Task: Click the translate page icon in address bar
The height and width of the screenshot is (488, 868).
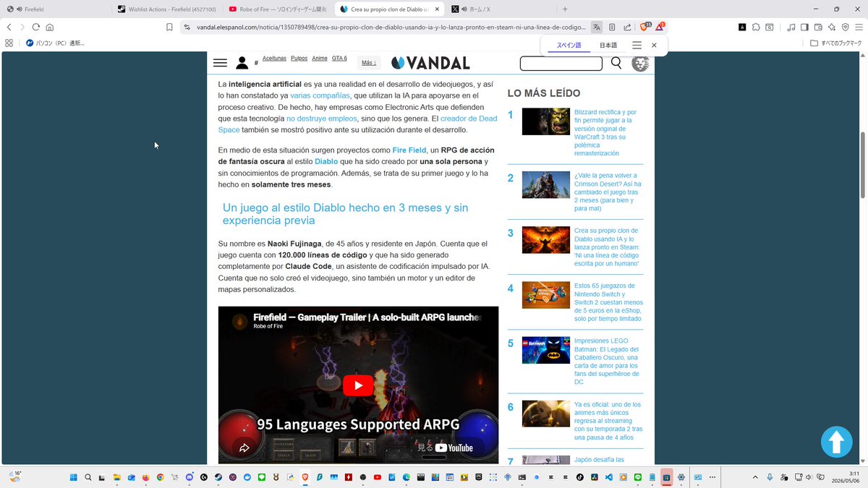Action: [x=597, y=27]
